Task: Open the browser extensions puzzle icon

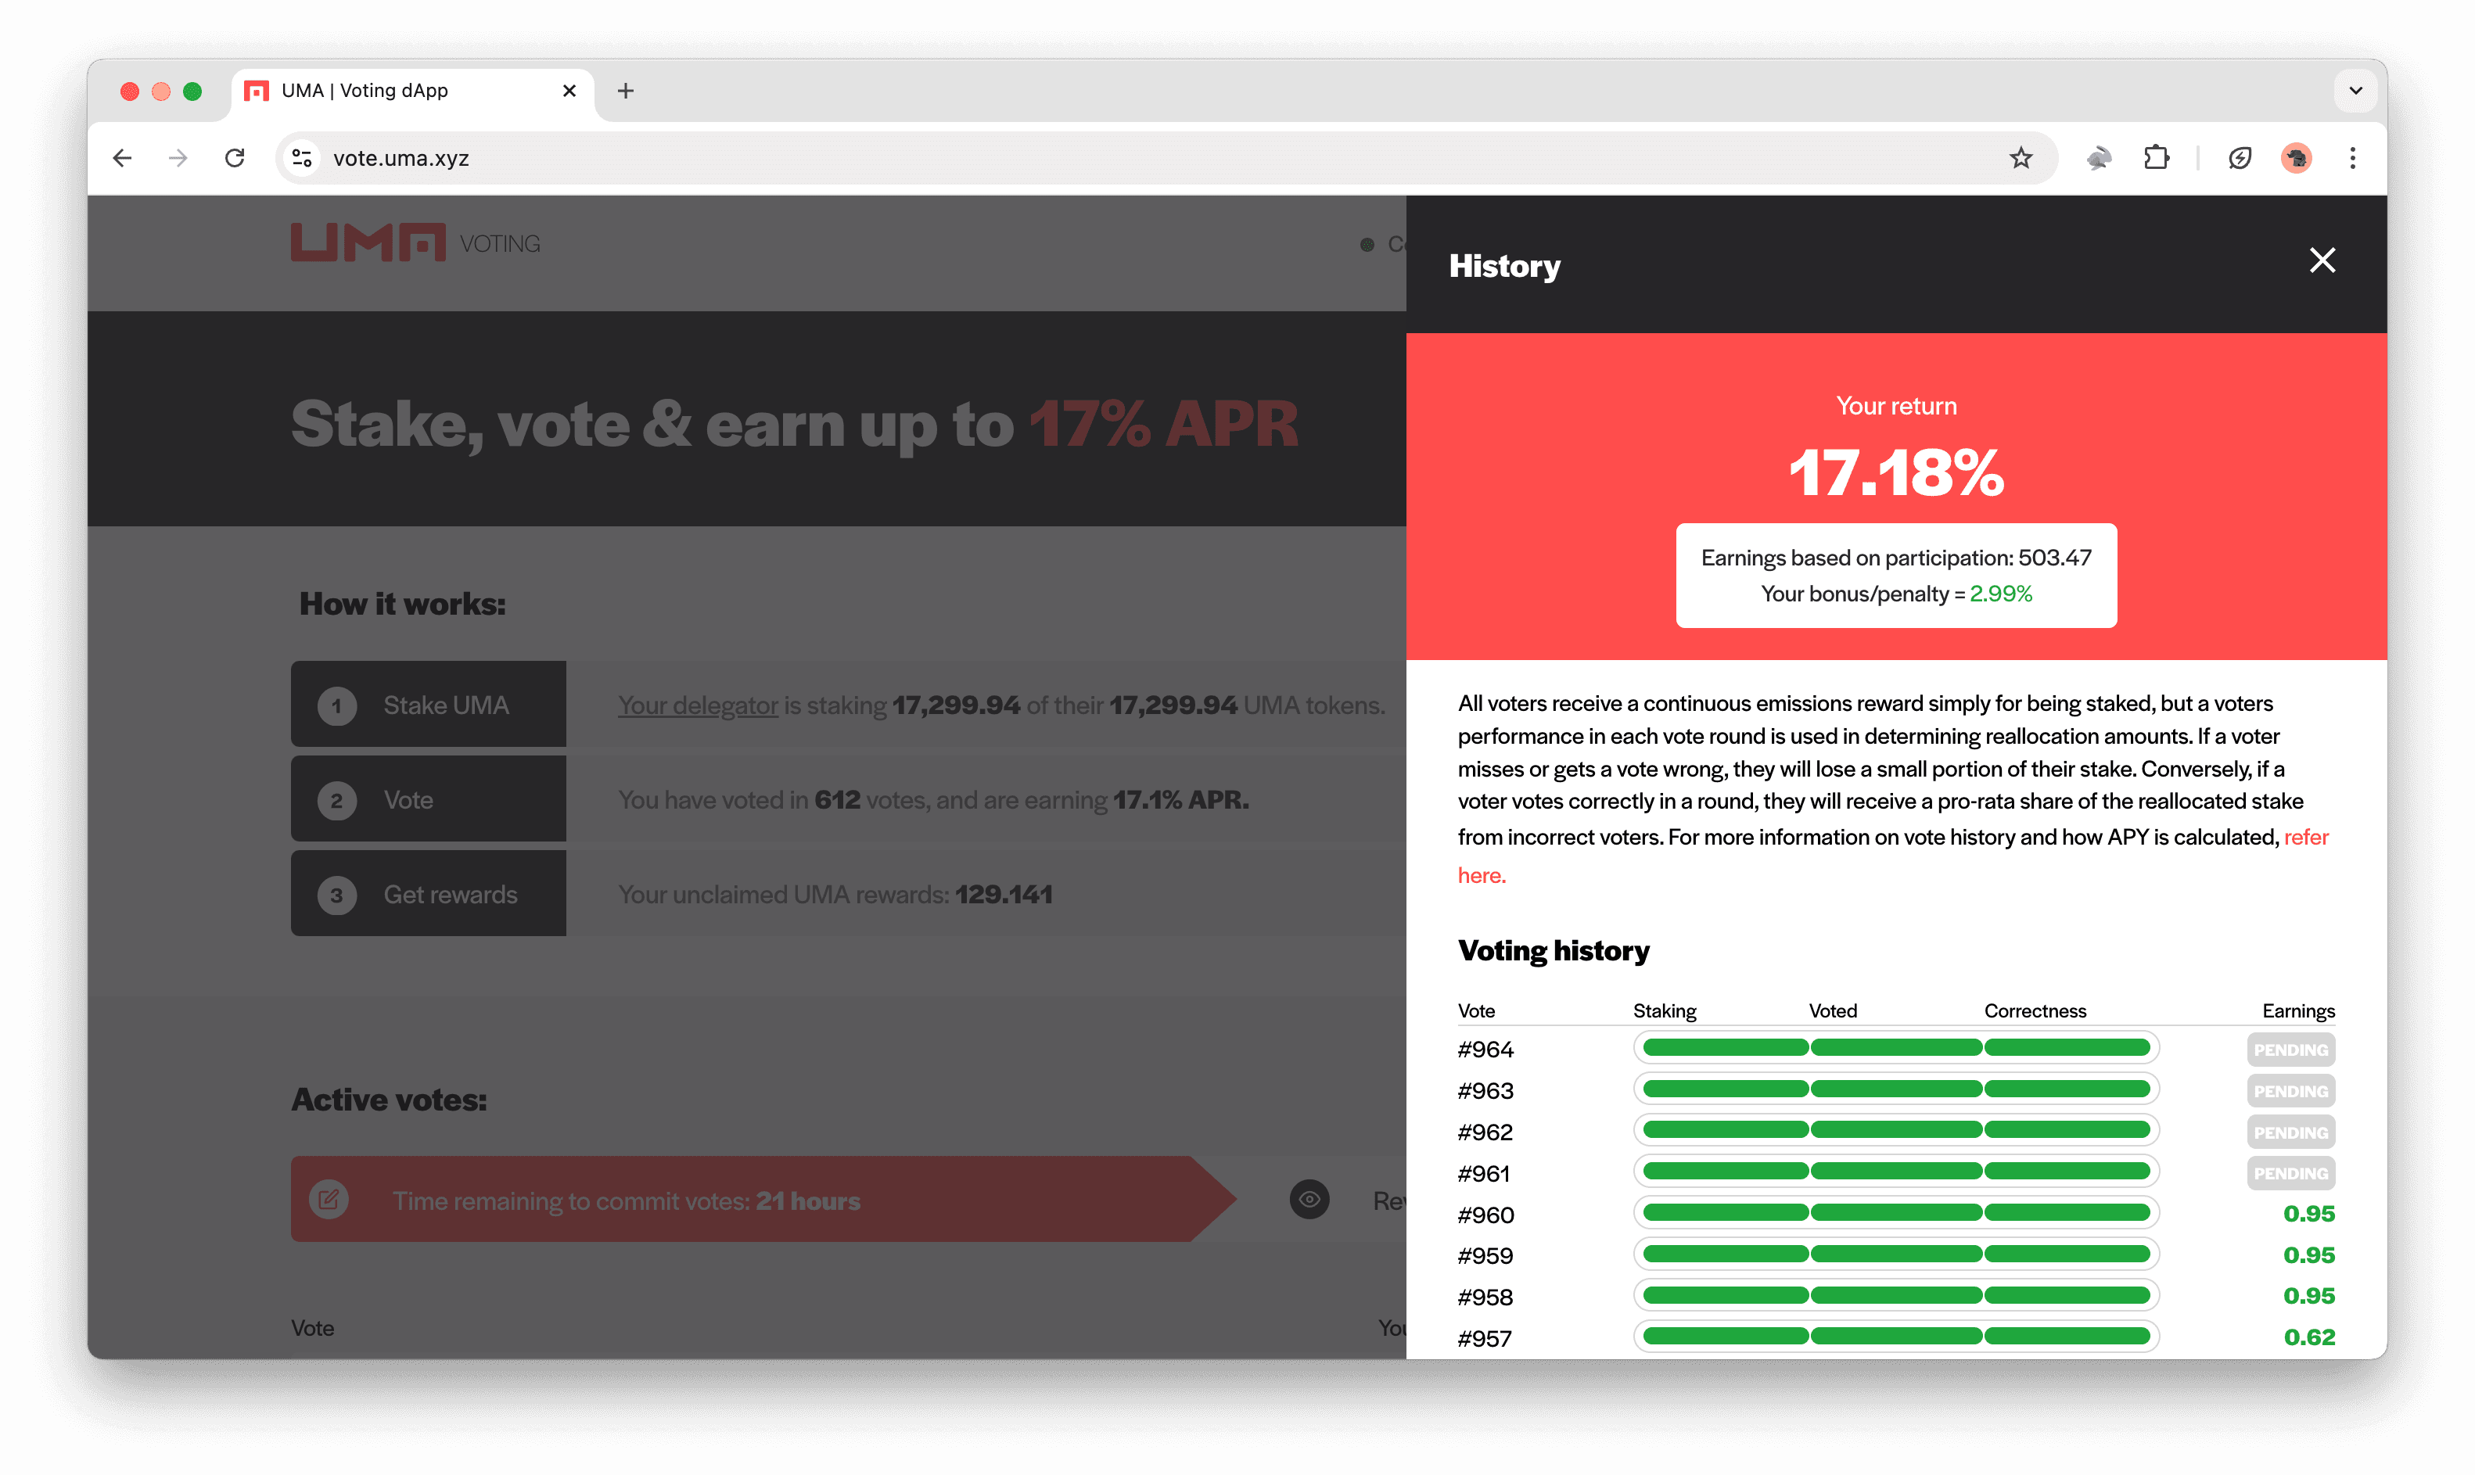Action: click(x=2155, y=158)
